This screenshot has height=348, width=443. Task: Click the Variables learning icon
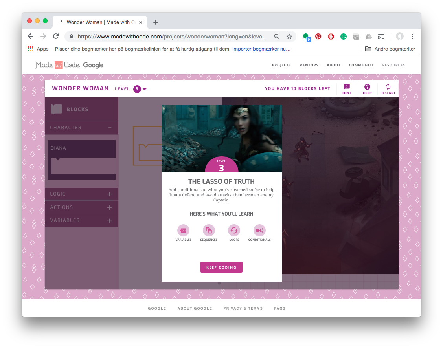pos(183,230)
